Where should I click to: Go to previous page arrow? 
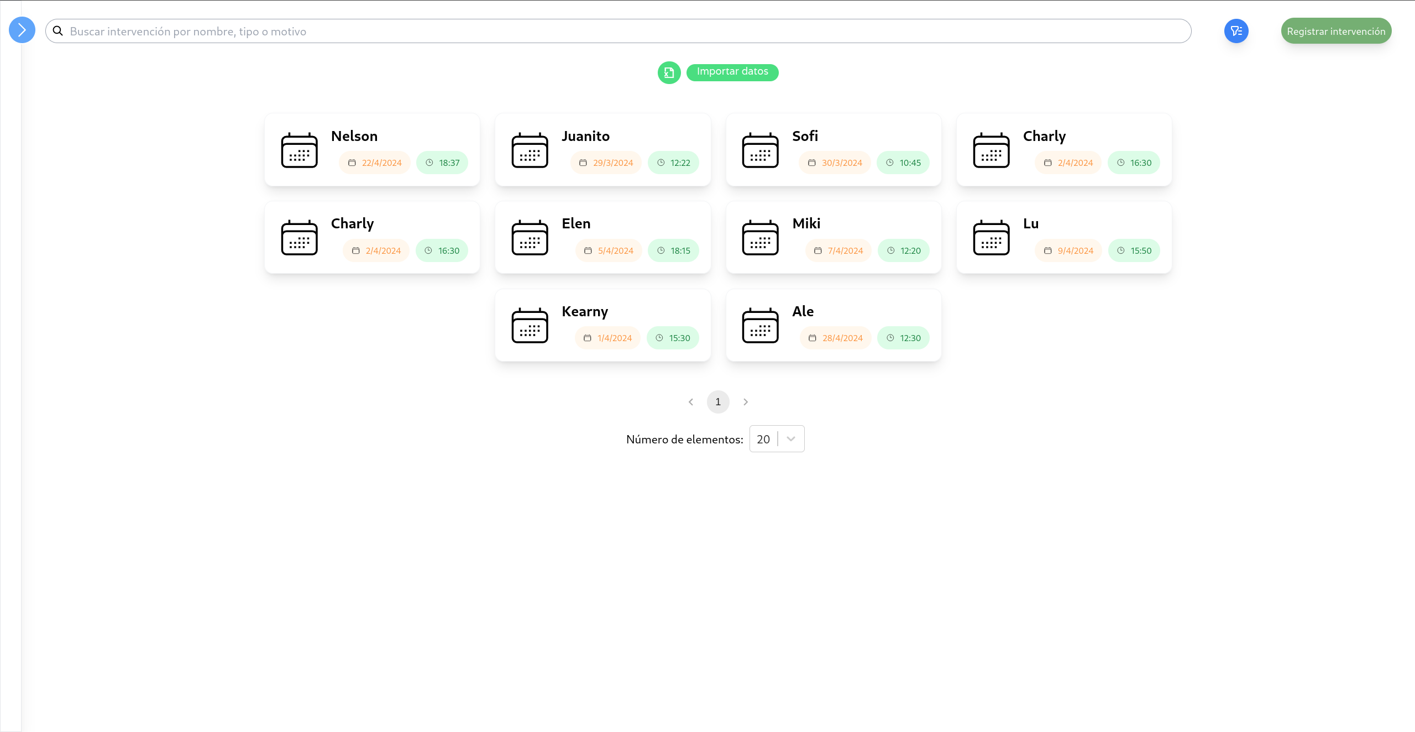[690, 402]
